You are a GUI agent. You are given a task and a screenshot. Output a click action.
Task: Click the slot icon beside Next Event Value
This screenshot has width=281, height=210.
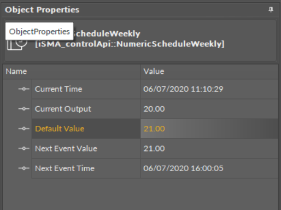(24, 149)
